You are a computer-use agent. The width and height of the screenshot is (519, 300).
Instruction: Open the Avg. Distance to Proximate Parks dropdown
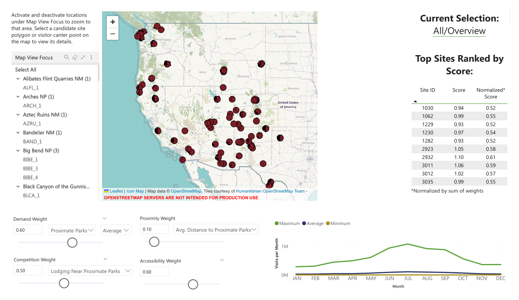[x=216, y=230]
